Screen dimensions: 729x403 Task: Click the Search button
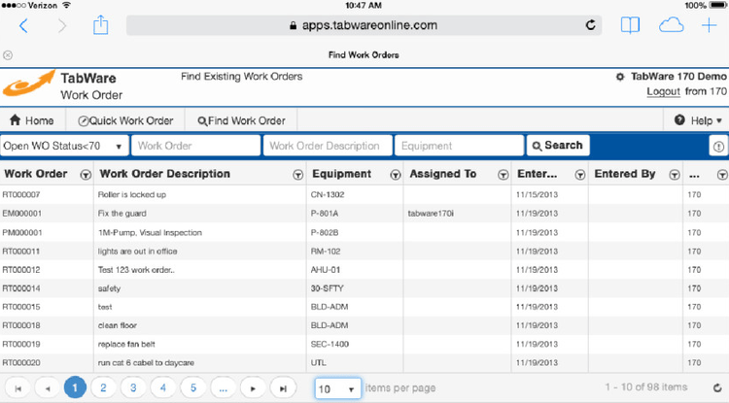(558, 146)
